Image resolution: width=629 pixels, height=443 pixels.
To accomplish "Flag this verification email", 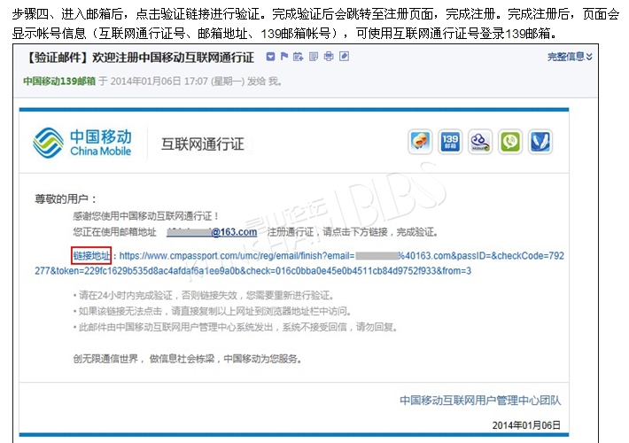I will click(x=284, y=58).
